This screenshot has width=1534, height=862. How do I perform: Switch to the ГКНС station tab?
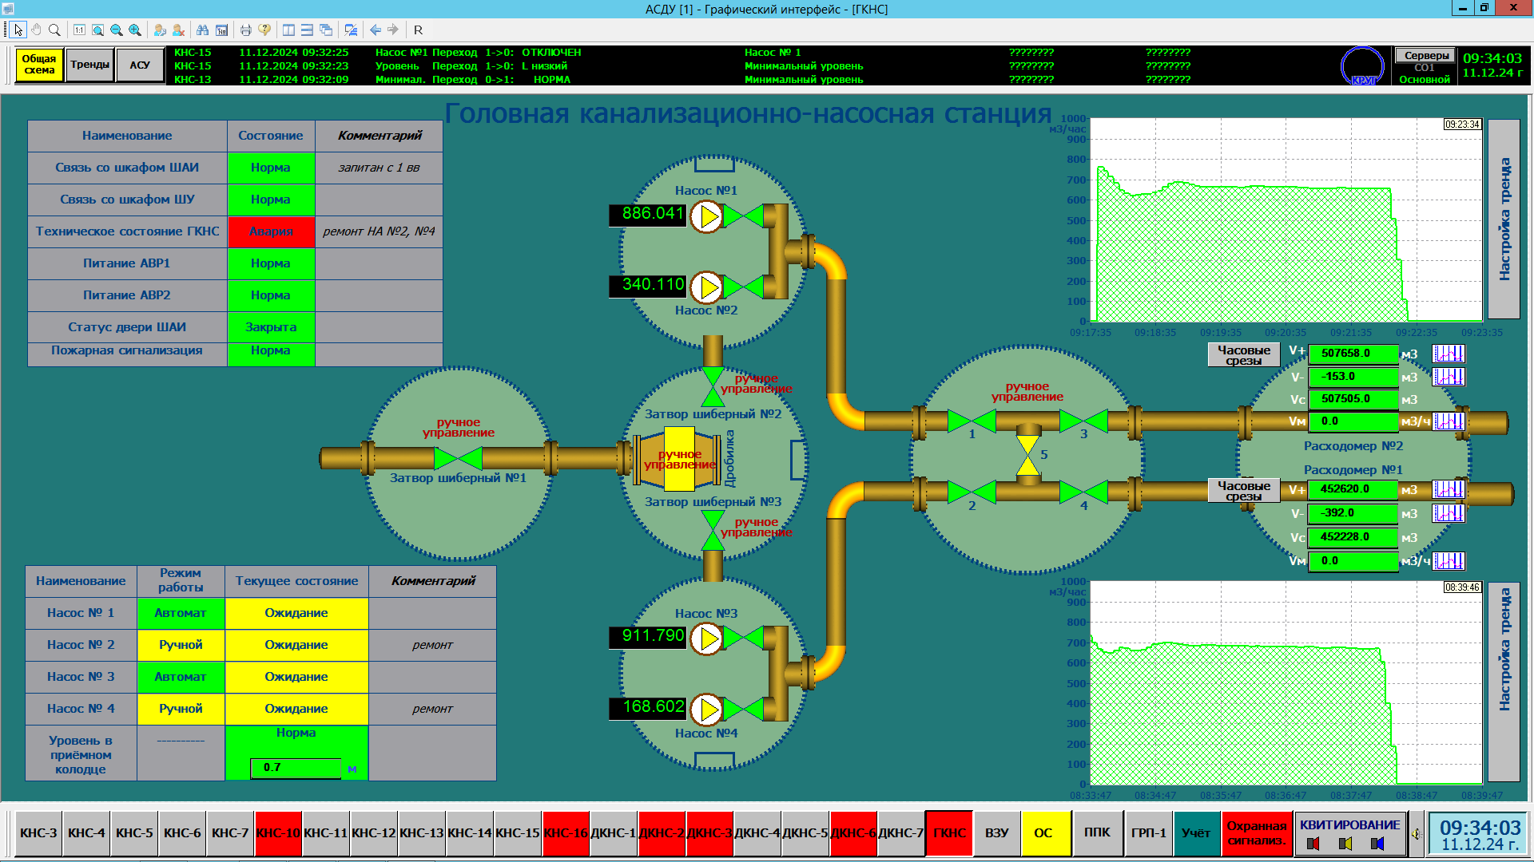pyautogui.click(x=949, y=833)
